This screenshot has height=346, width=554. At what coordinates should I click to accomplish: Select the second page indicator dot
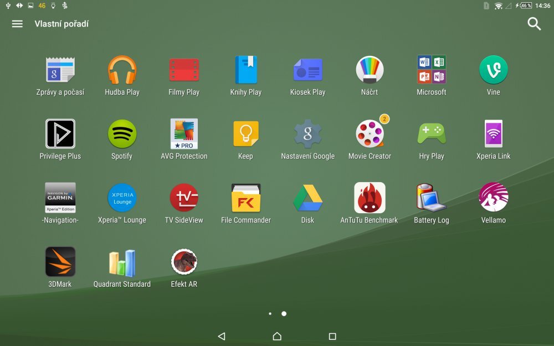pos(284,313)
